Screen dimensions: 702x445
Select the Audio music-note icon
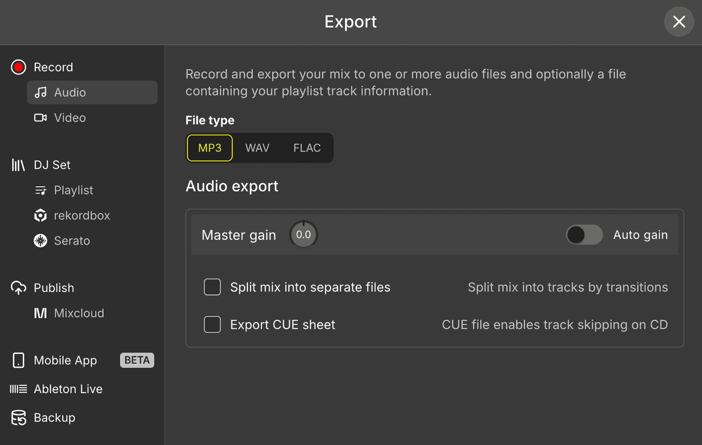[x=41, y=92]
